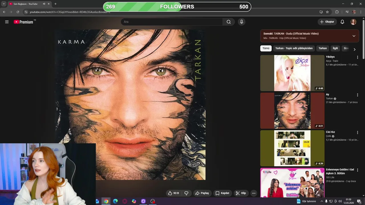
Task: Click the Oluştur create button
Action: click(327, 22)
